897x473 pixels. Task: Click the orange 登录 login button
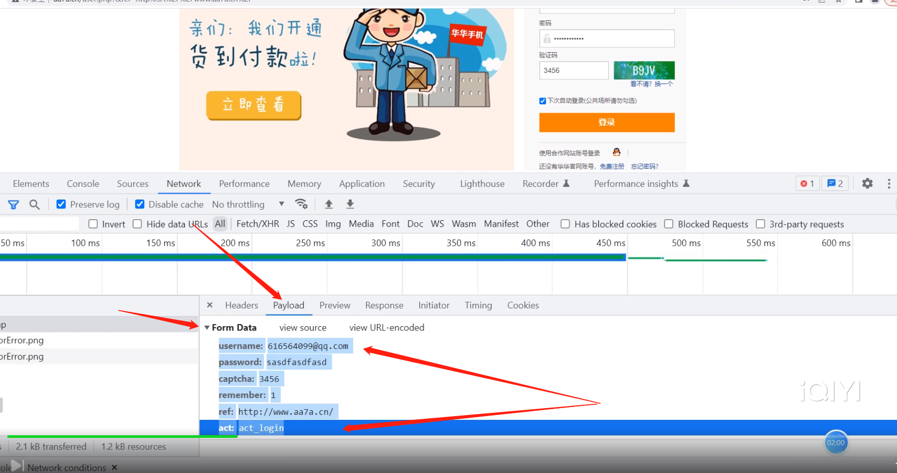point(607,122)
